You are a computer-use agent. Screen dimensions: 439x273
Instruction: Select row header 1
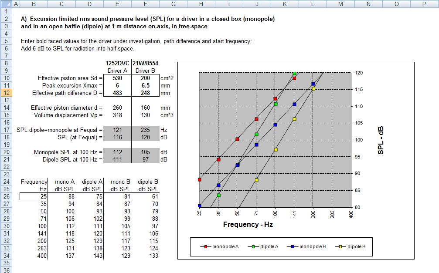pyautogui.click(x=6, y=11)
